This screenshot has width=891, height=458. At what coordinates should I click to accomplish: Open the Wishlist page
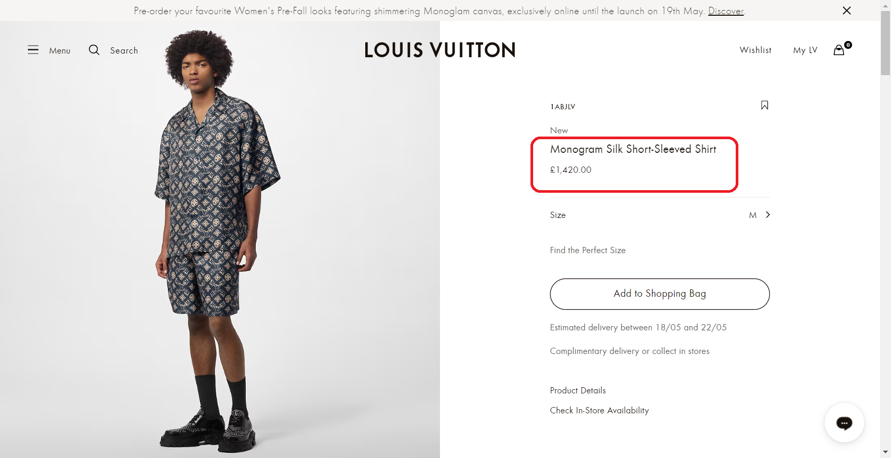[x=755, y=50]
